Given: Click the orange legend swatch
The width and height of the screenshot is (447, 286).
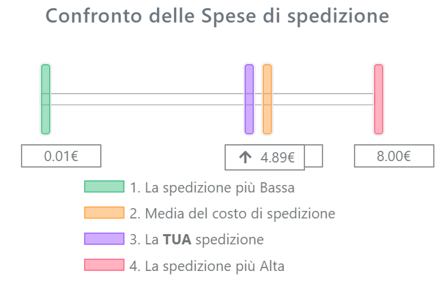Looking at the screenshot, I should point(104,213).
